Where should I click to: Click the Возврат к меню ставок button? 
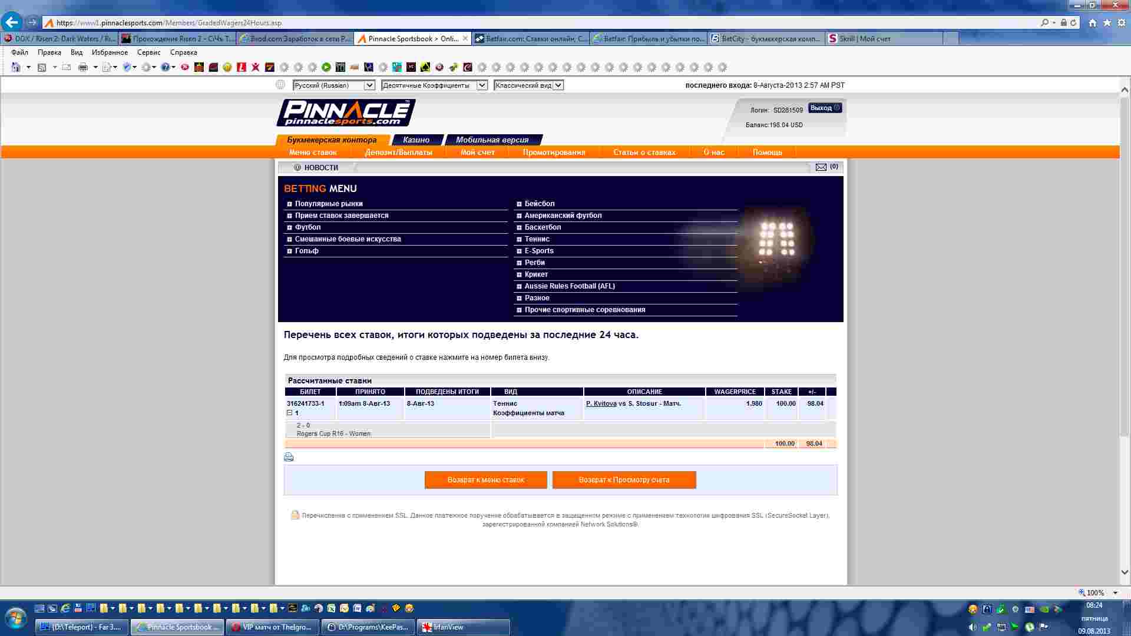click(485, 480)
